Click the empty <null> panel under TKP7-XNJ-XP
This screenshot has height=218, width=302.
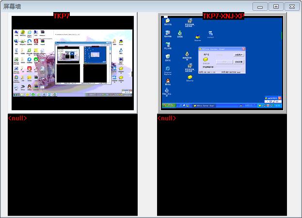[x=222, y=165]
